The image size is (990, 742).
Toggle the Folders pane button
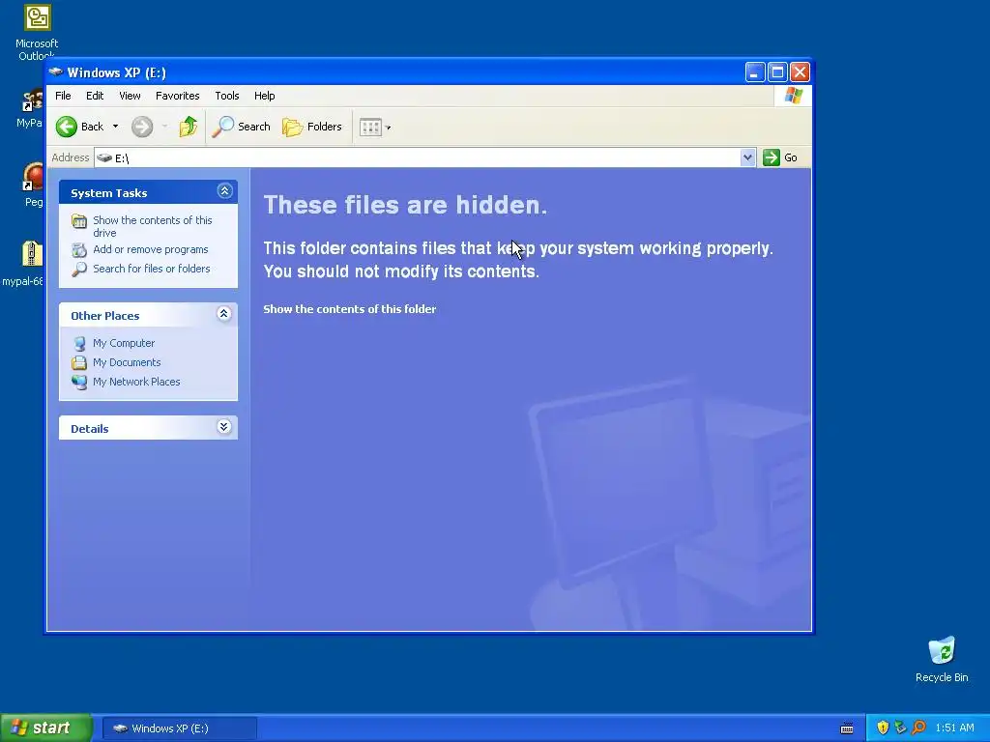(x=312, y=127)
